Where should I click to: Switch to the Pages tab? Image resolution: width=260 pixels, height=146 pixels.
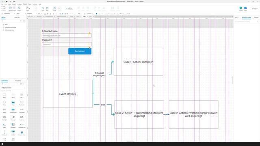pyautogui.click(x=4, y=17)
